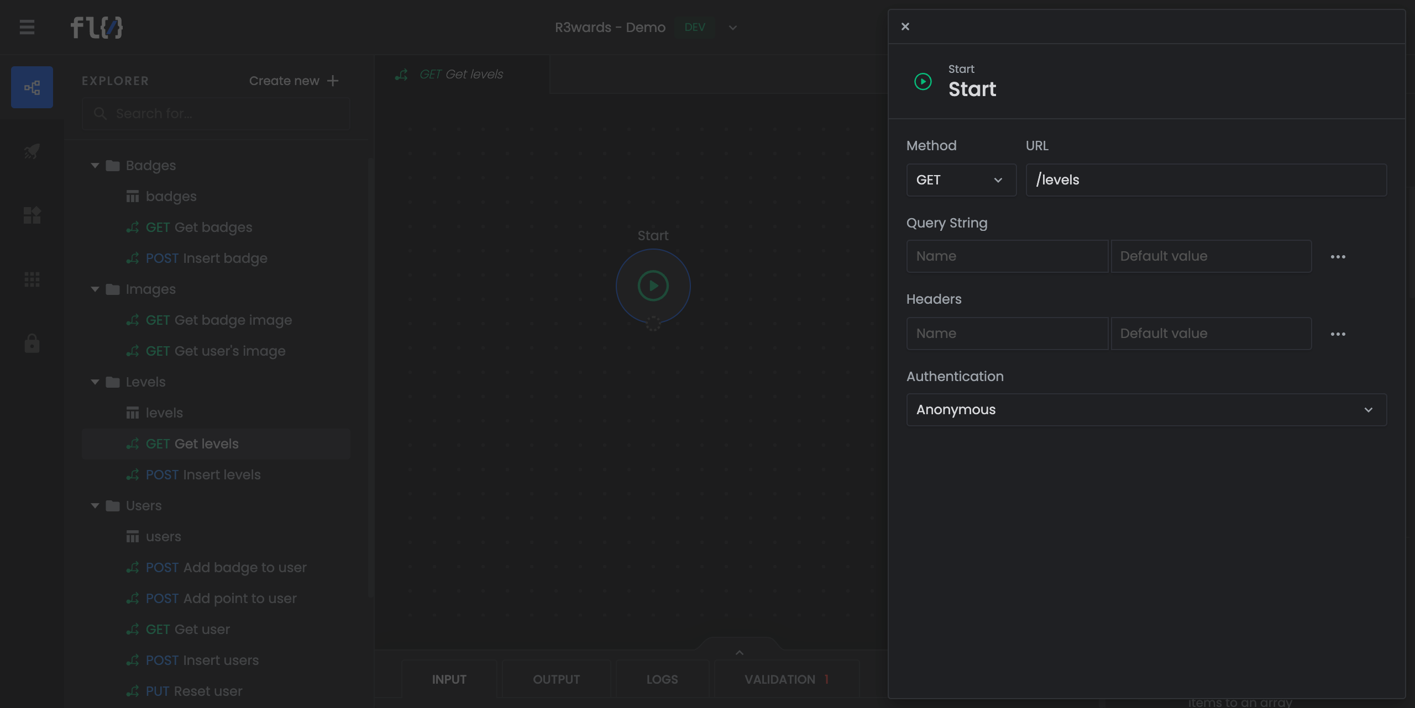
Task: Open the lock security sidebar icon
Action: coord(32,344)
